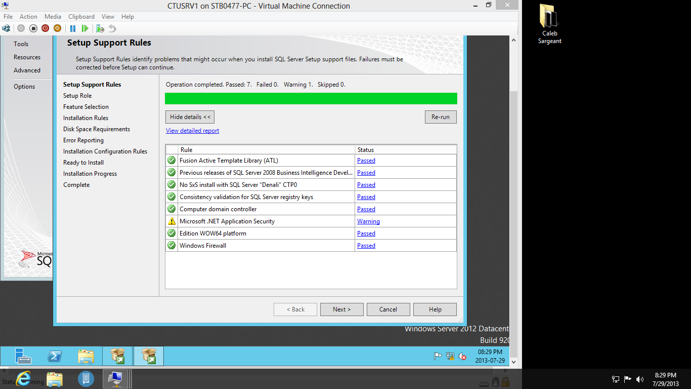The width and height of the screenshot is (691, 389).
Task: Click the Re-run button
Action: coord(441,117)
